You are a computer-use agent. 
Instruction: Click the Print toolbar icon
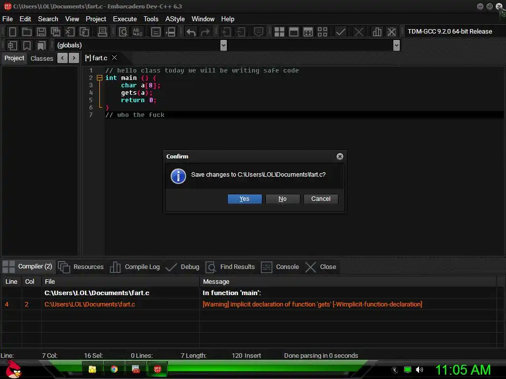pyautogui.click(x=102, y=32)
